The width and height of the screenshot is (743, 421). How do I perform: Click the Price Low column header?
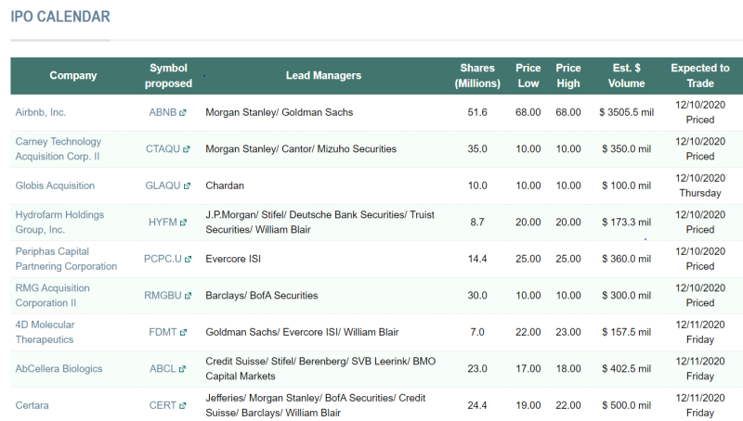[528, 76]
